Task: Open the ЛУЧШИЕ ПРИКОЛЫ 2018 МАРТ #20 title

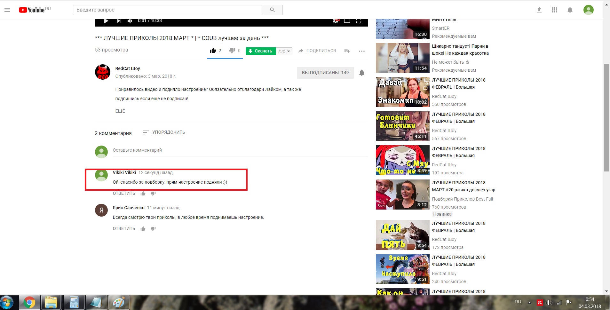Action: point(463,186)
